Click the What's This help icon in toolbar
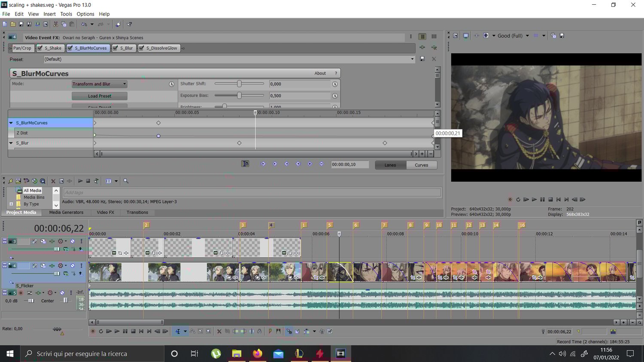 click(129, 24)
